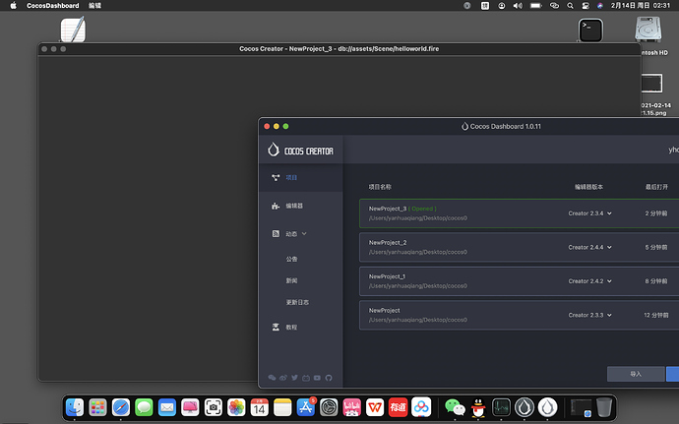Screen dimensions: 679x424
Task: Open Youdao dictionary from the Dock
Action: (x=398, y=407)
